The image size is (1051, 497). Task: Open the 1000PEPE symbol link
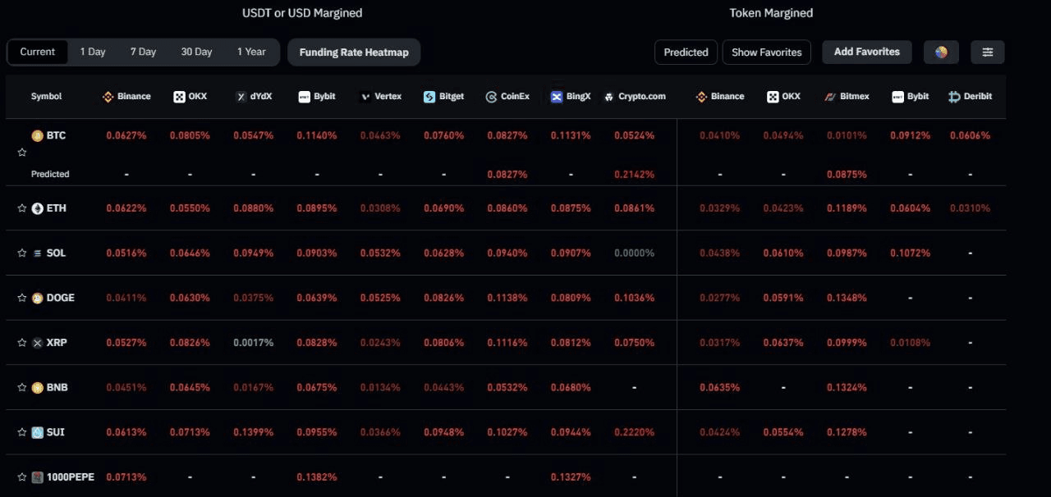pos(71,477)
